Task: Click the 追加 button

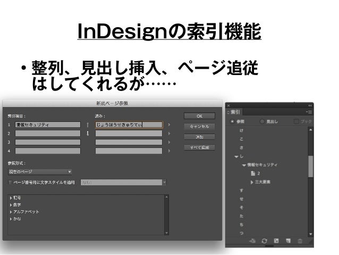Action: pos(199,137)
